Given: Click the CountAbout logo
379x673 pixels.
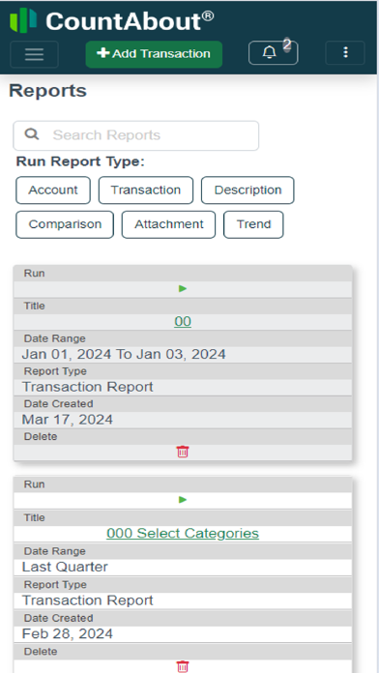Looking at the screenshot, I should click(x=111, y=20).
